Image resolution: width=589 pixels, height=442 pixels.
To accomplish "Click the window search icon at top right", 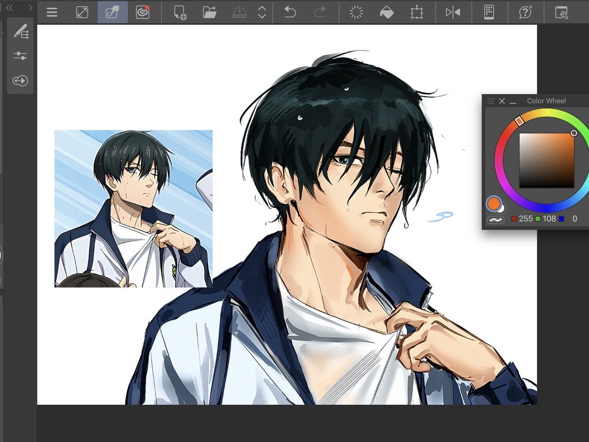I will (561, 12).
